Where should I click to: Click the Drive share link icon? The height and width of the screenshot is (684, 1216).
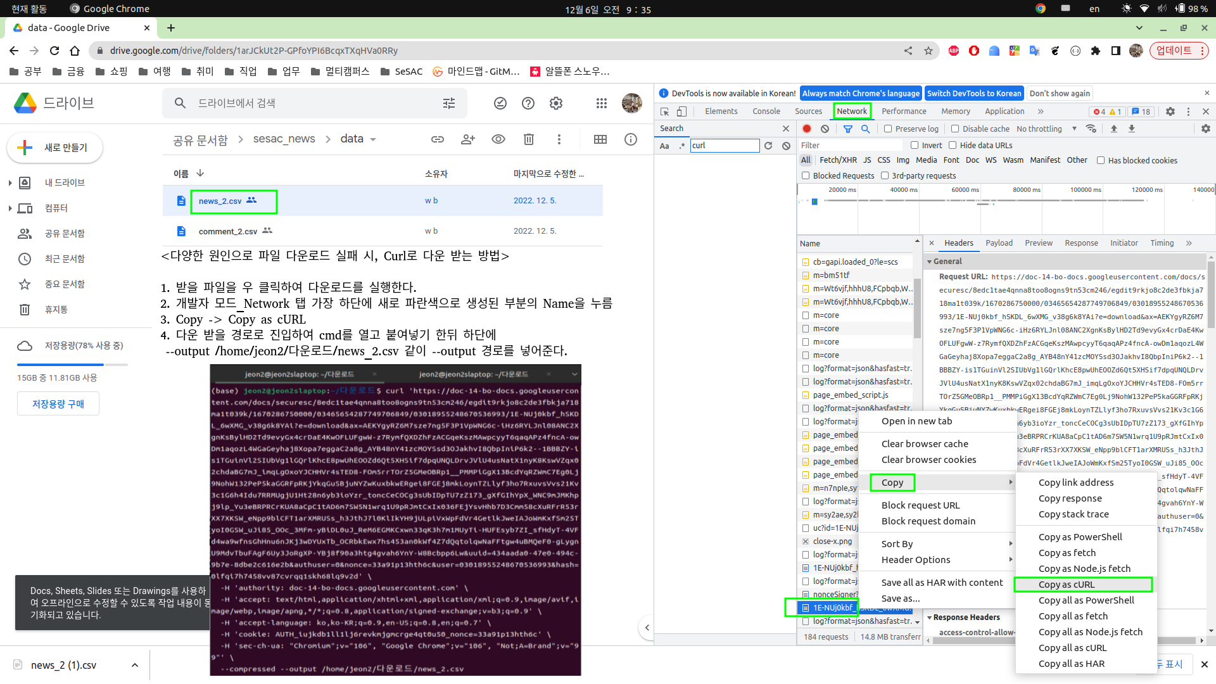[438, 139]
